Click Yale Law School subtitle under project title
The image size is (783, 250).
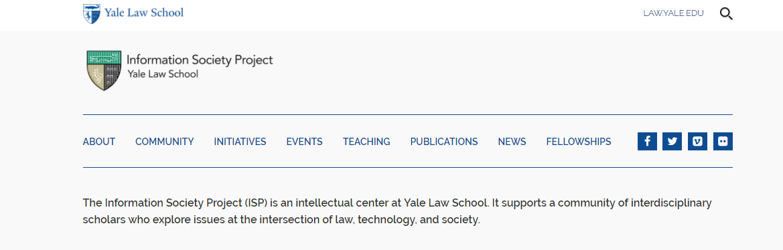[163, 74]
